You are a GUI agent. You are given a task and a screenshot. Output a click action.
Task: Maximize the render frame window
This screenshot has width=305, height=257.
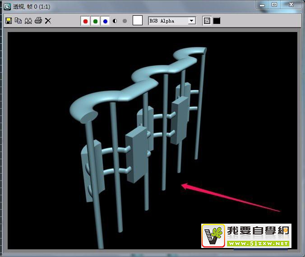[274, 5]
